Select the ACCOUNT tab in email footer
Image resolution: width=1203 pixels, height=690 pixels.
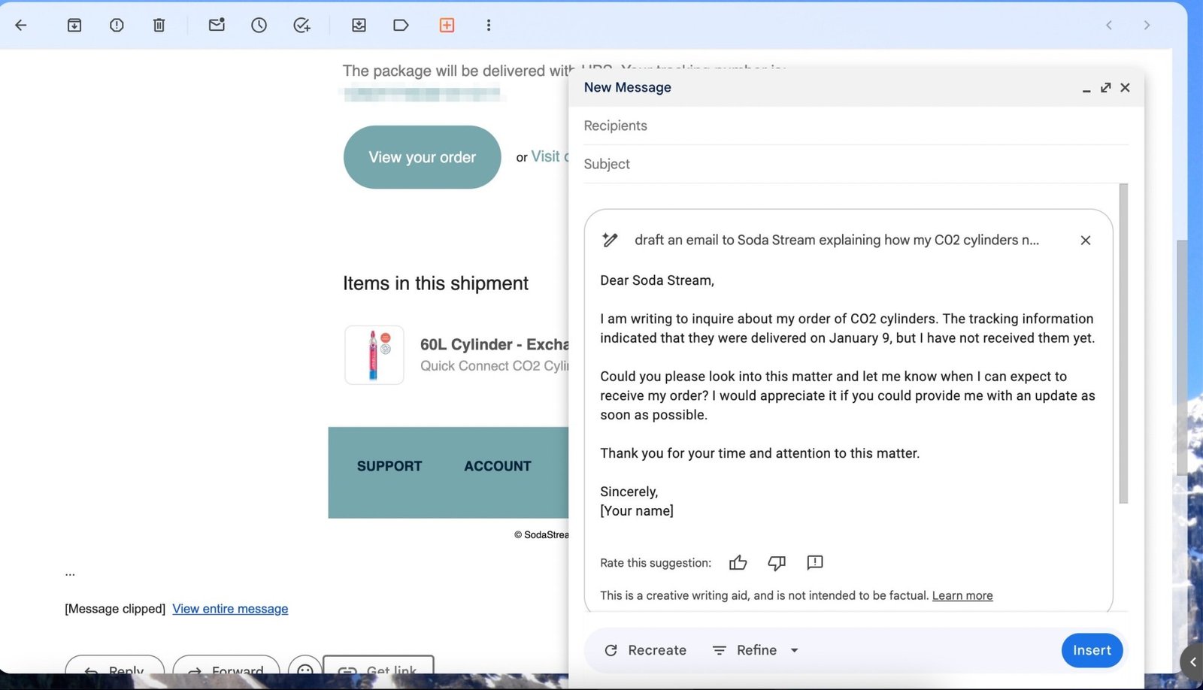click(497, 466)
